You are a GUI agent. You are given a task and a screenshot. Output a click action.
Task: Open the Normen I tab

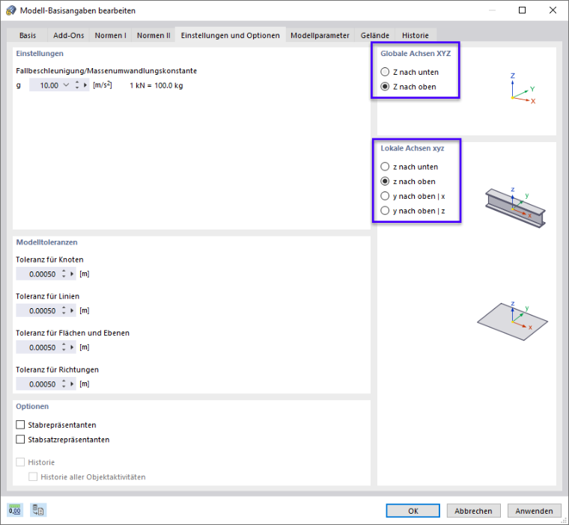110,35
